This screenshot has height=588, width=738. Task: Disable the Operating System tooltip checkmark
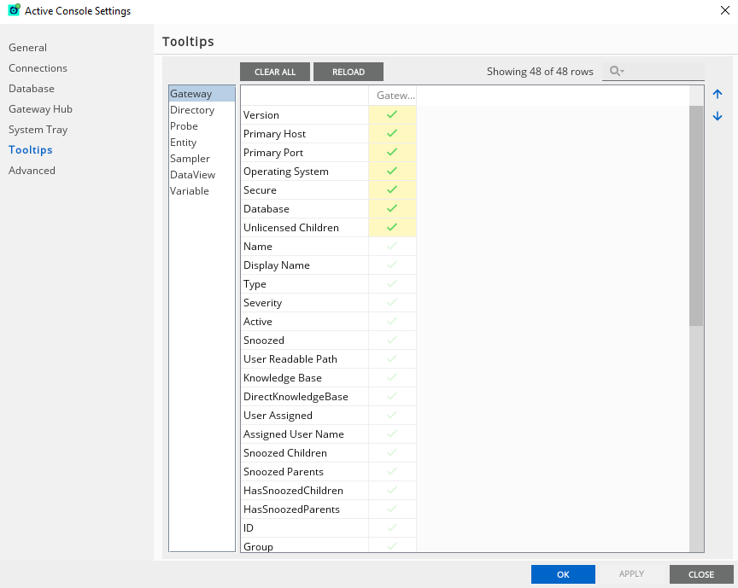(x=392, y=172)
